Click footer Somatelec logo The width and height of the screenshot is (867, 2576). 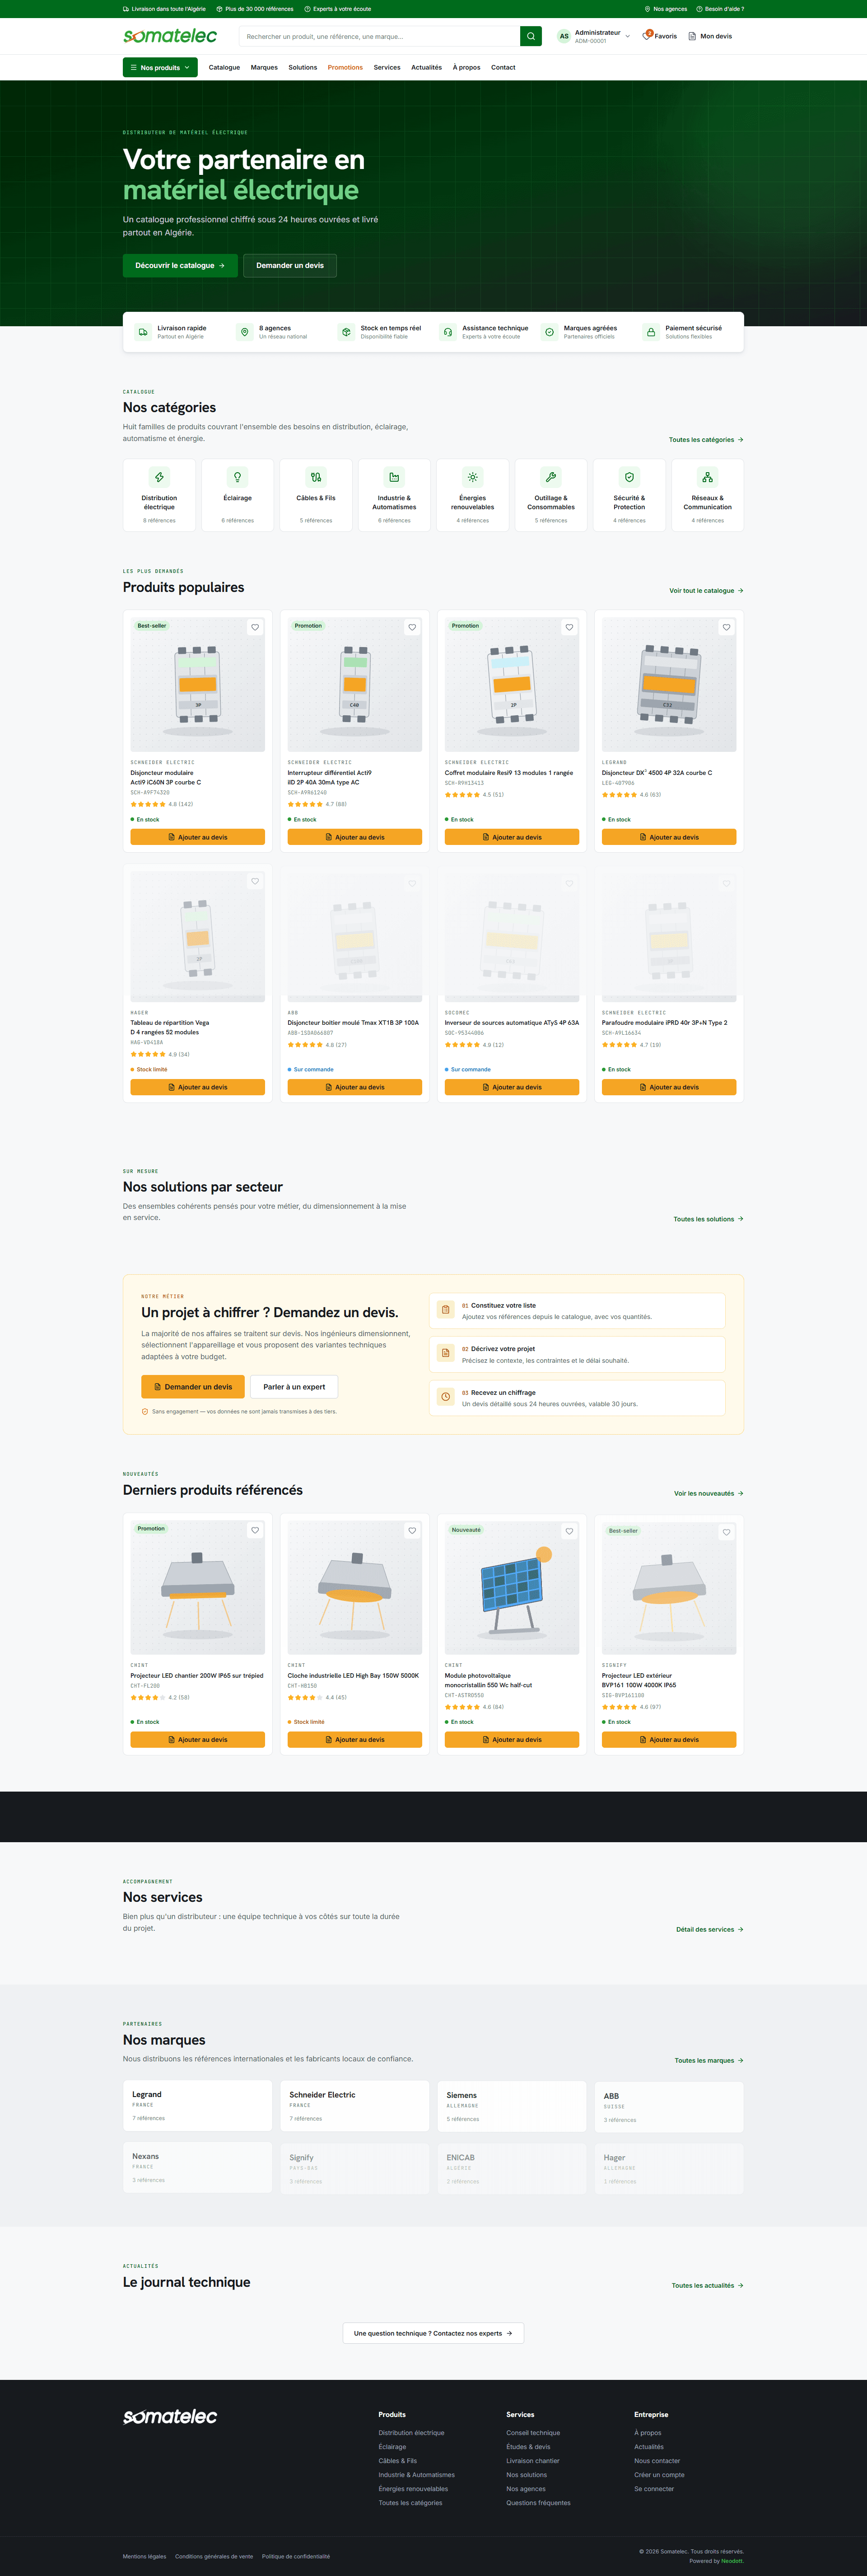tap(170, 2416)
